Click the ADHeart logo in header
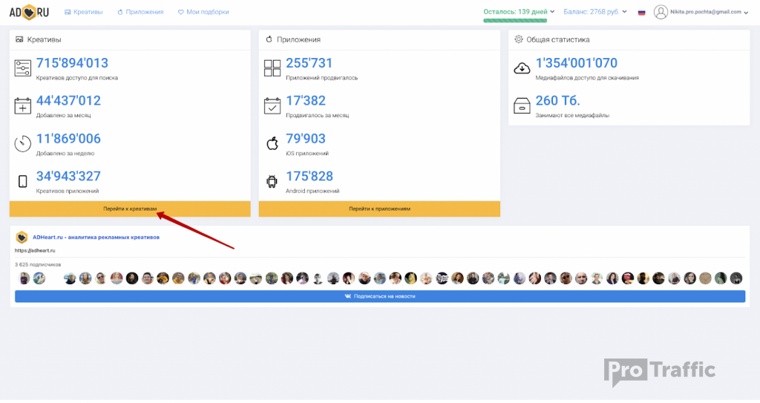 pos(30,12)
